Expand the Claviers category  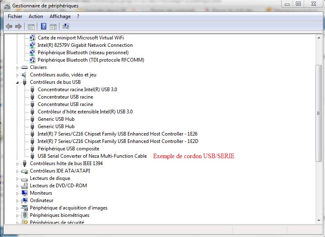18,67
